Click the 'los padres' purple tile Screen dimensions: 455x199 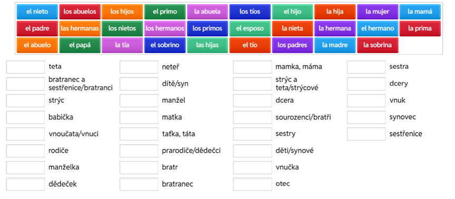[x=292, y=45]
